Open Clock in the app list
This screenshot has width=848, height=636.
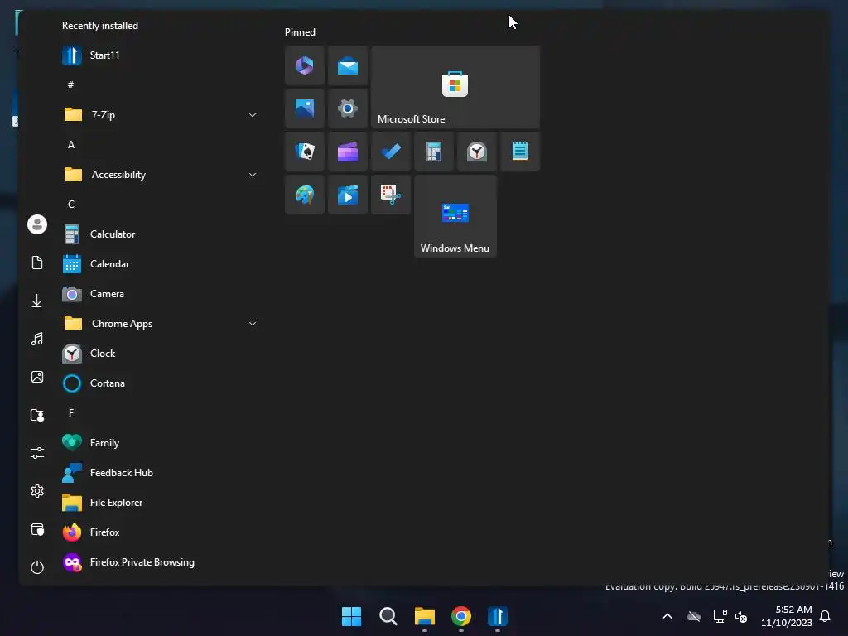pos(161,353)
